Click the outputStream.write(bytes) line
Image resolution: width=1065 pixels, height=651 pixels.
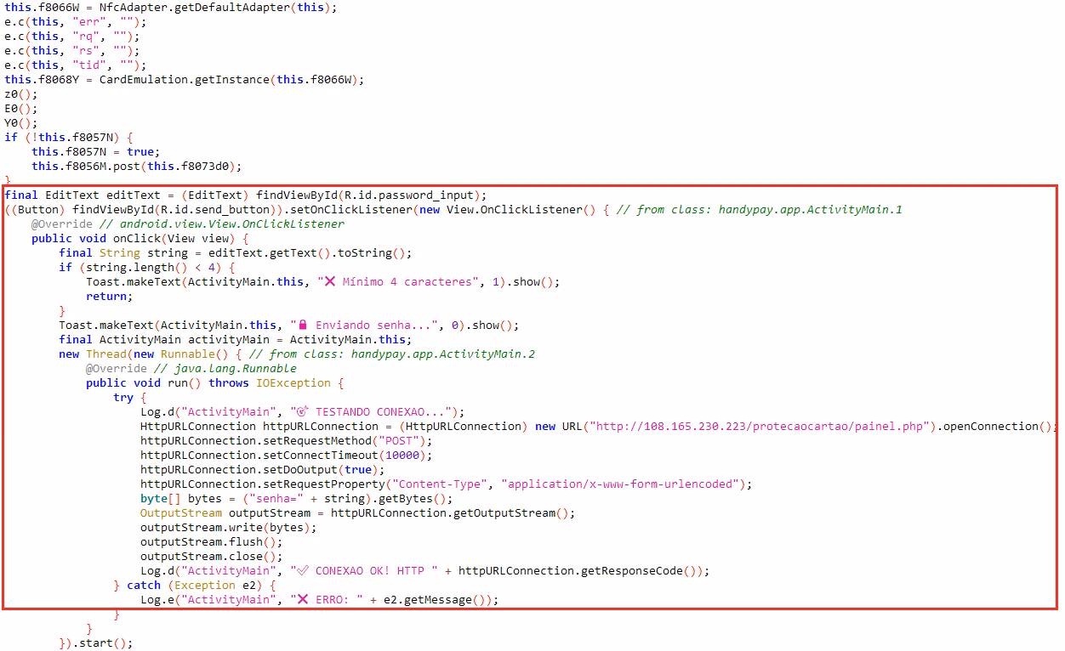pos(229,528)
